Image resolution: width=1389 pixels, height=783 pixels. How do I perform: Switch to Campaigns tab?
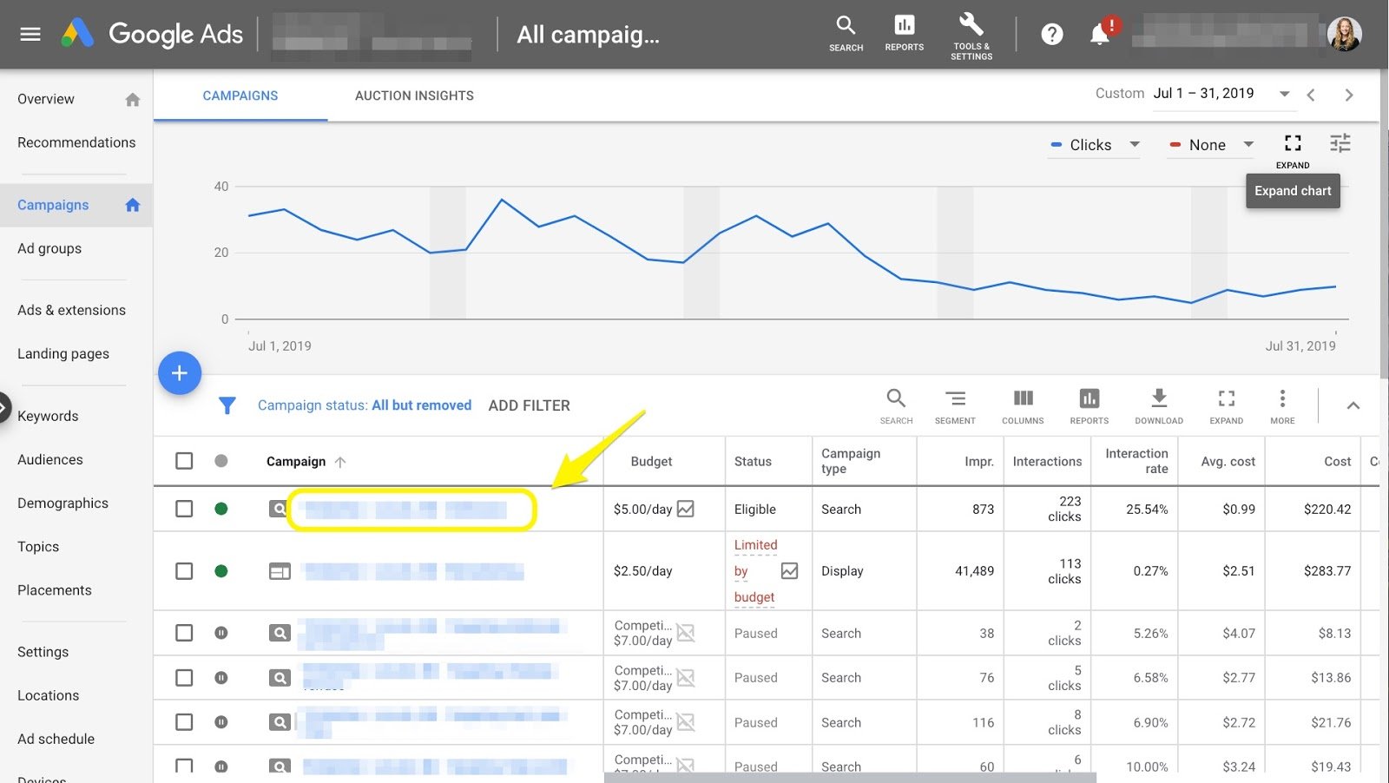click(x=240, y=95)
